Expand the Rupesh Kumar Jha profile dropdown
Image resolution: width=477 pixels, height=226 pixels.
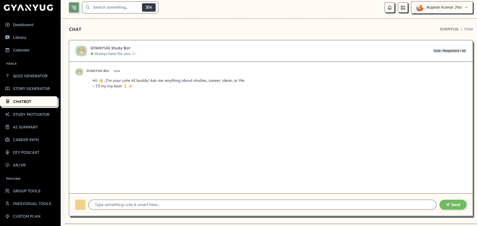(x=442, y=8)
